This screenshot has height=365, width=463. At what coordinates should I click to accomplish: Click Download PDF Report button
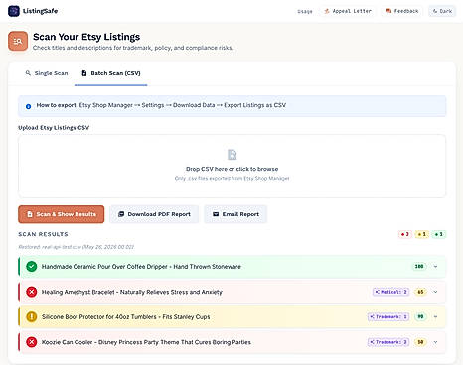tap(154, 214)
